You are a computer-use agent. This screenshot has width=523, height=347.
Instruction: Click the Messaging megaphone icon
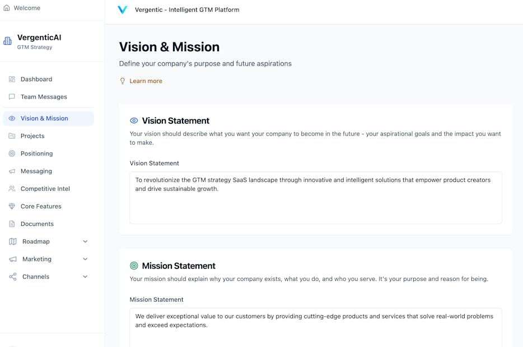coord(12,171)
